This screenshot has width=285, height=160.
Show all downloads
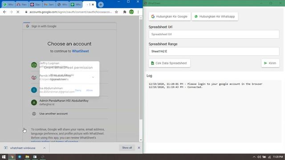[127, 148]
